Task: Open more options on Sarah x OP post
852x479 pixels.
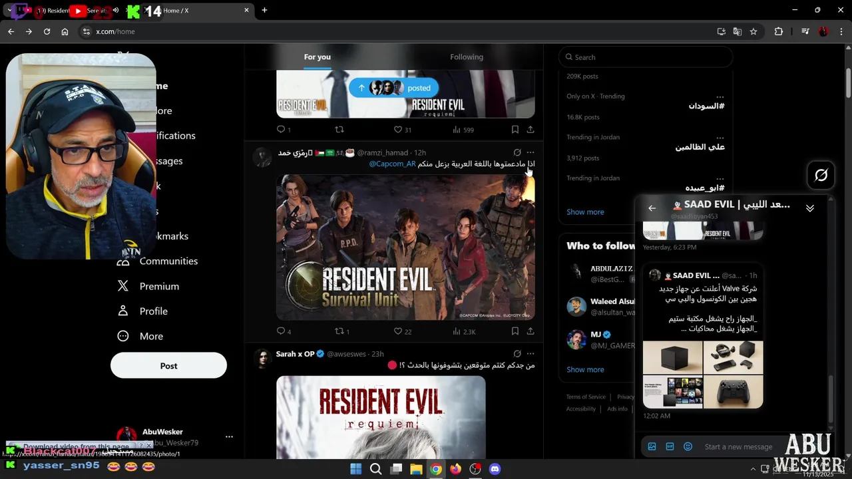Action: pyautogui.click(x=531, y=354)
